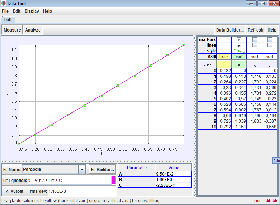The image size is (280, 205).
Task: Click the toolbar Help button
Action: click(x=272, y=30)
